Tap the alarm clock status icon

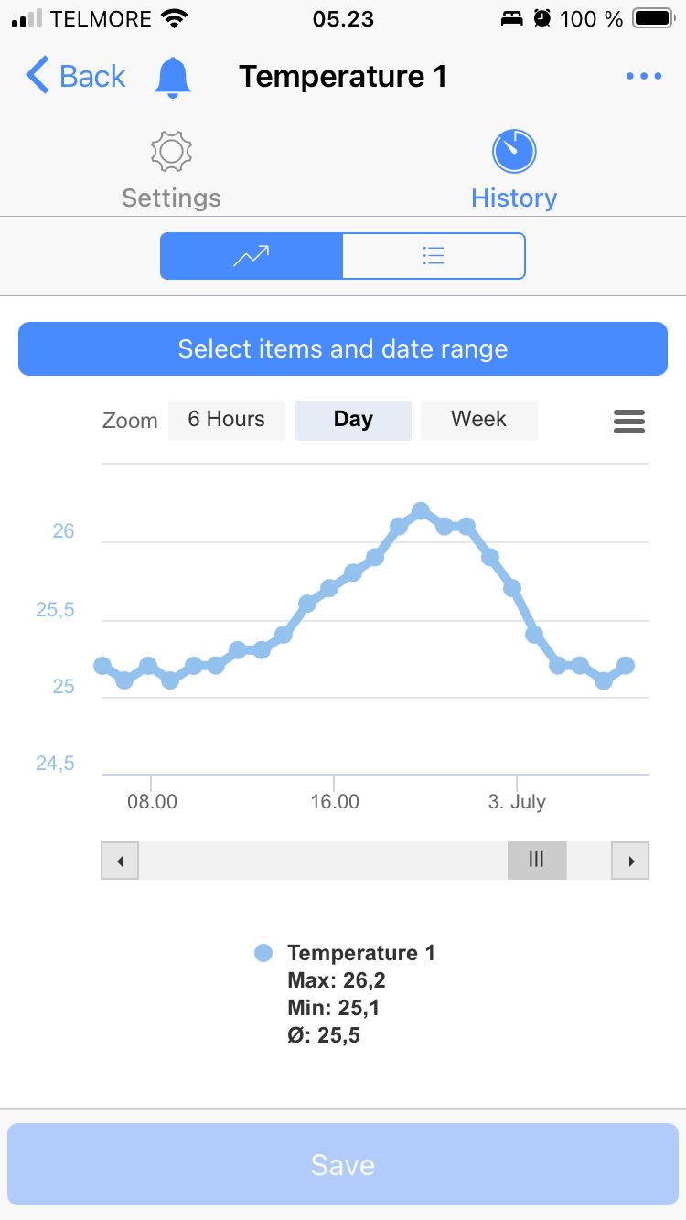(x=542, y=18)
